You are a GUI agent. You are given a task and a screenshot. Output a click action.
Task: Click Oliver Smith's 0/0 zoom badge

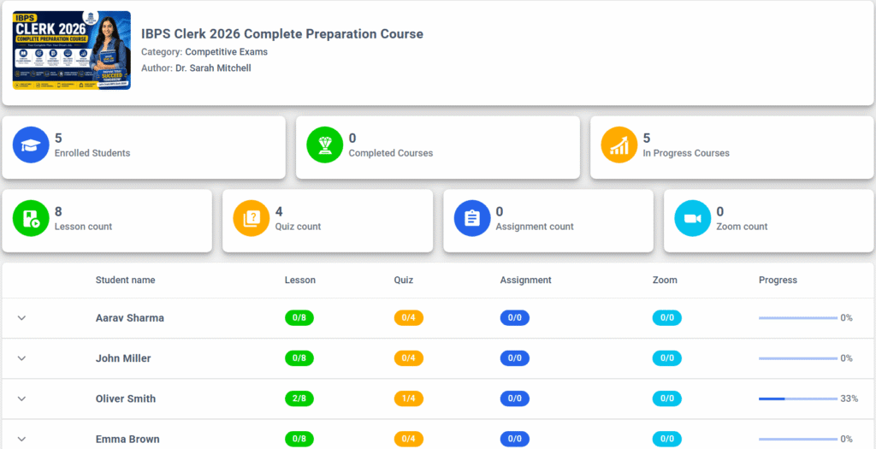pos(667,399)
